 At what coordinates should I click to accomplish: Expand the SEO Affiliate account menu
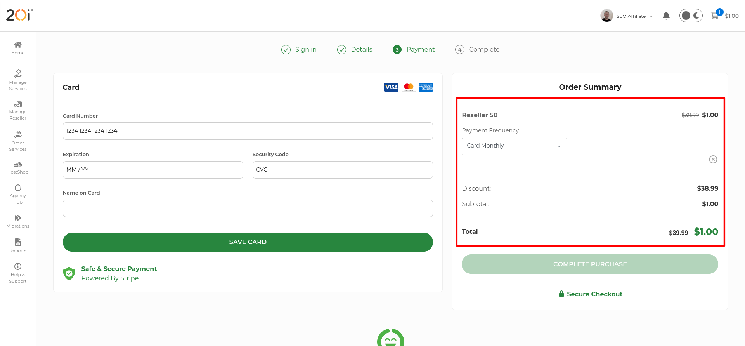(634, 16)
